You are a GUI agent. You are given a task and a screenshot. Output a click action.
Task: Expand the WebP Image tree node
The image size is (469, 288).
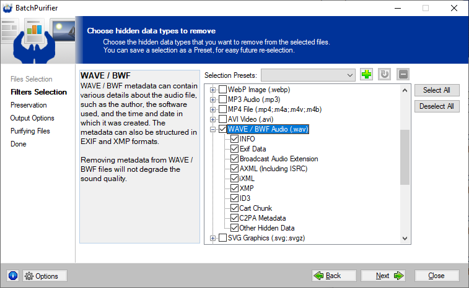(x=213, y=90)
